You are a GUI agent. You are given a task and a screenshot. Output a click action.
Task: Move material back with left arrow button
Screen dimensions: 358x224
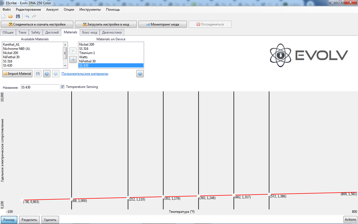(x=72, y=59)
